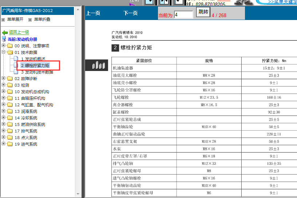Click table cell 机油集滤器
The image size is (297, 198).
pos(144,68)
